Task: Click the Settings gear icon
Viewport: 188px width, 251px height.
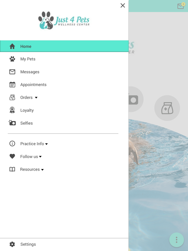Action: click(12, 244)
